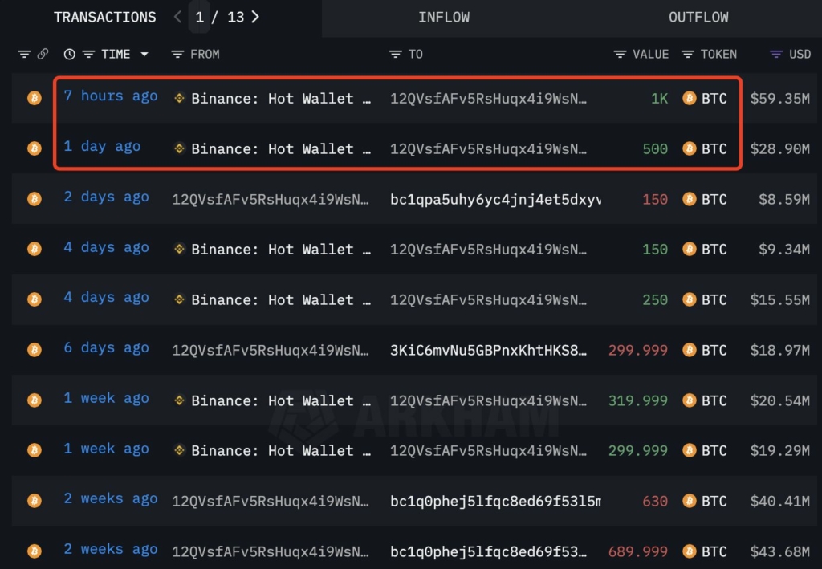The width and height of the screenshot is (822, 569).
Task: Select the red '689.999' value
Action: pos(638,551)
